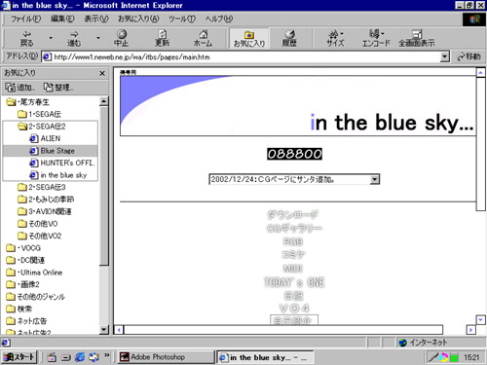This screenshot has width=487, height=365.
Task: Click the page's horizontal scroll-right arrow
Action: pyautogui.click(x=470, y=330)
